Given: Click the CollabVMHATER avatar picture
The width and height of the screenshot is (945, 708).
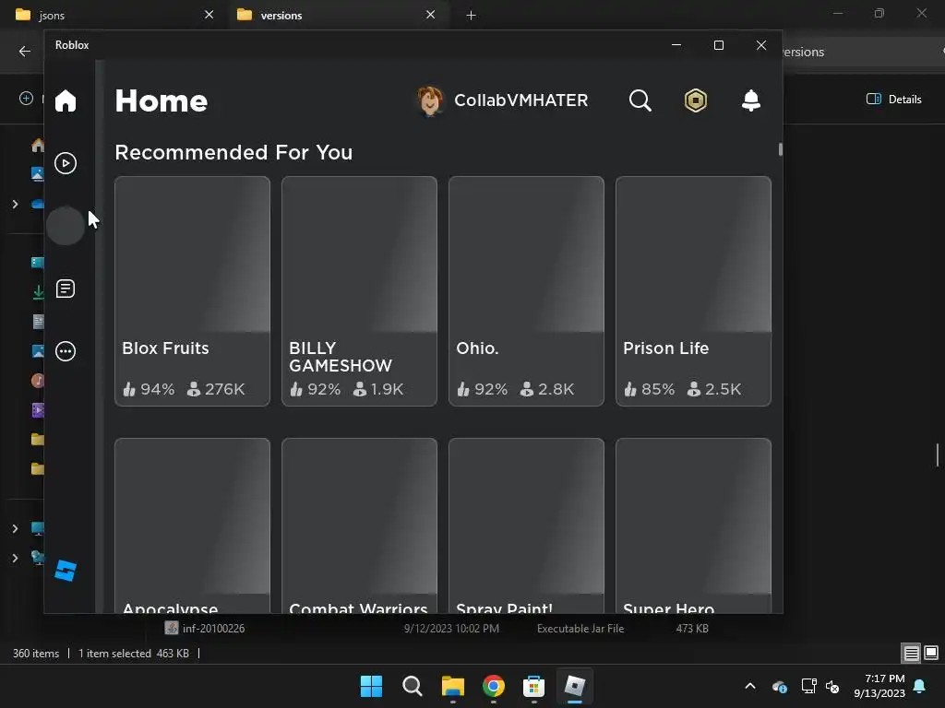Looking at the screenshot, I should pyautogui.click(x=430, y=100).
